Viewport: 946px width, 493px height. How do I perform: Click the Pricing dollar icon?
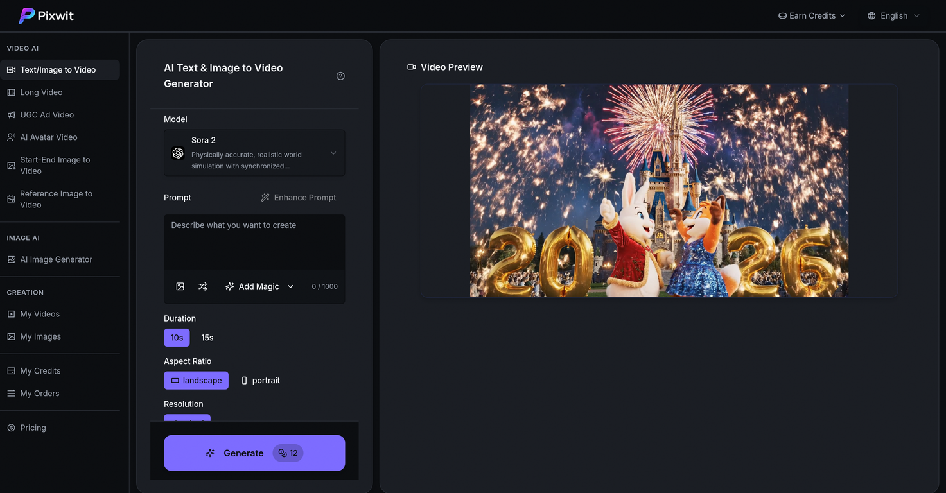pos(11,428)
